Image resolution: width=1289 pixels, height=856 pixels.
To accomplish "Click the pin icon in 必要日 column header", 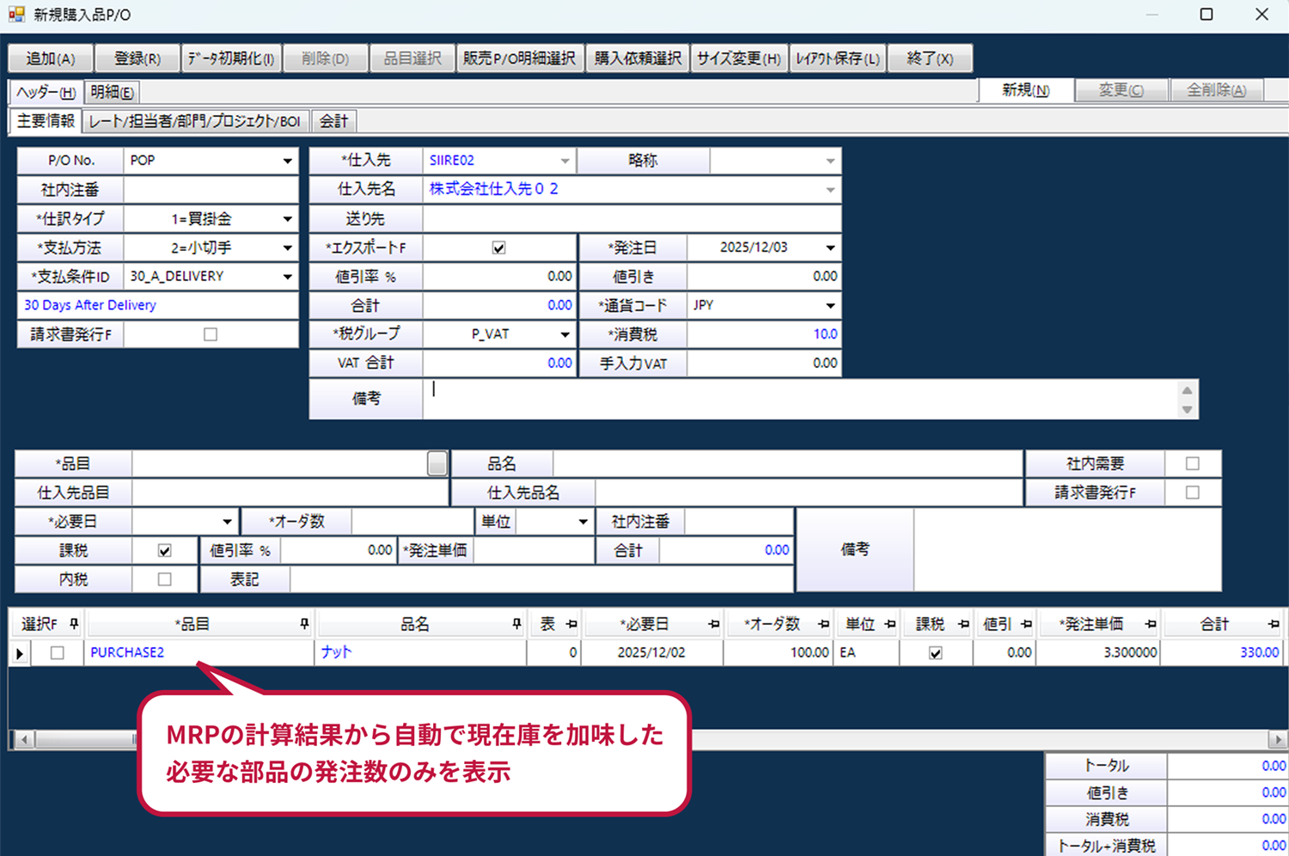I will click(x=713, y=625).
